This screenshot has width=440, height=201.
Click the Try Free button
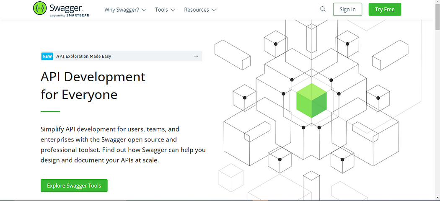click(385, 9)
